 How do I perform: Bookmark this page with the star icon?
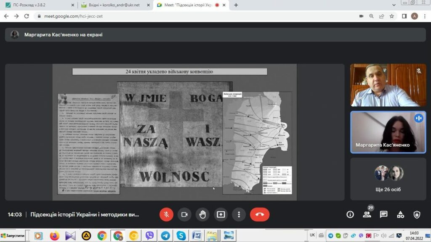(392, 16)
